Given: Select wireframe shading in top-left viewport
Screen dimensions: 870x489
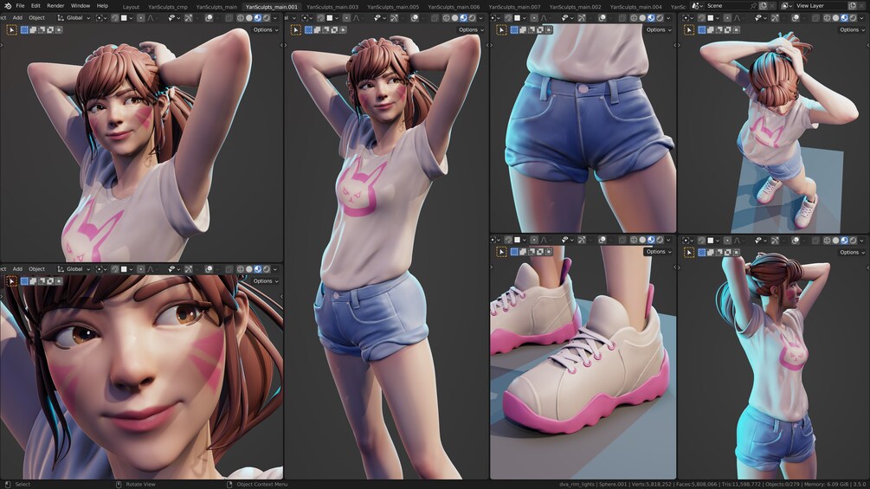Looking at the screenshot, I should coord(241,17).
